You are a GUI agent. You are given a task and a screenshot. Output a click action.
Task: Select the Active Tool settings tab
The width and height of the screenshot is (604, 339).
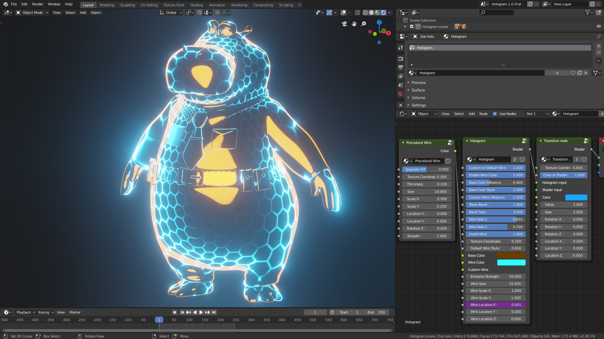400,47
